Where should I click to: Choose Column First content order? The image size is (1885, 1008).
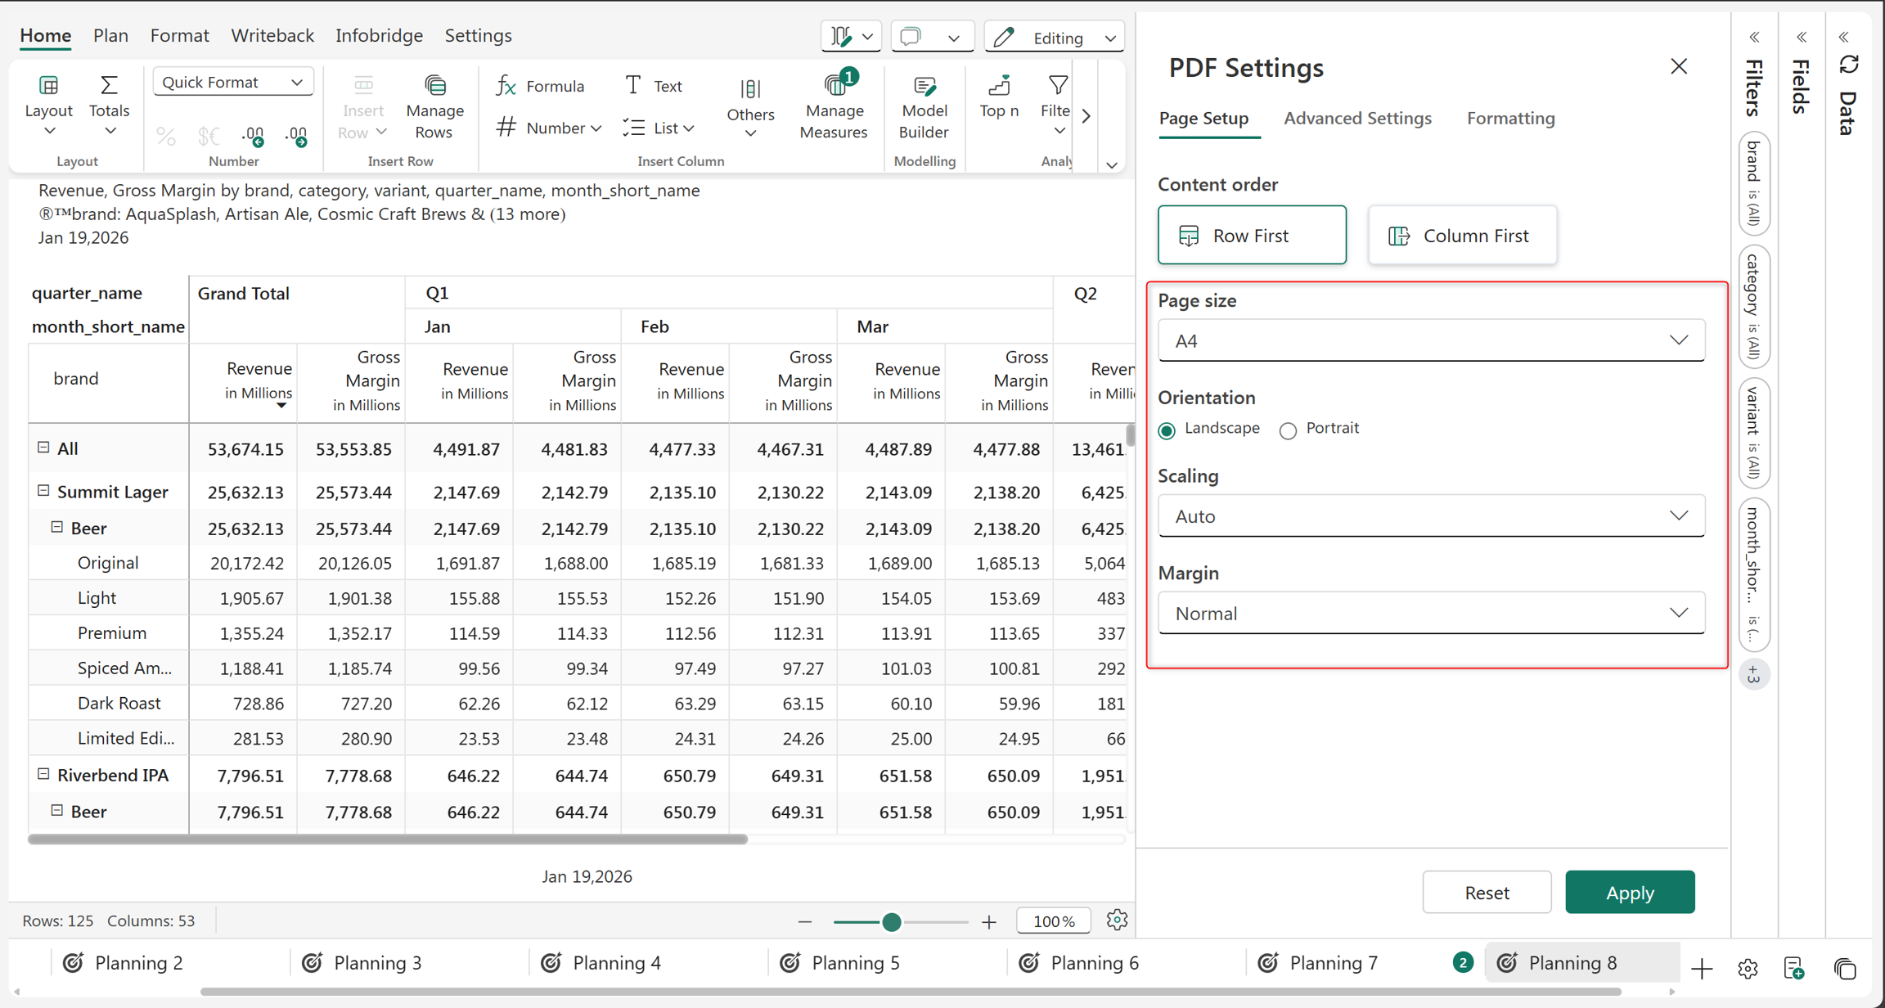tap(1462, 236)
